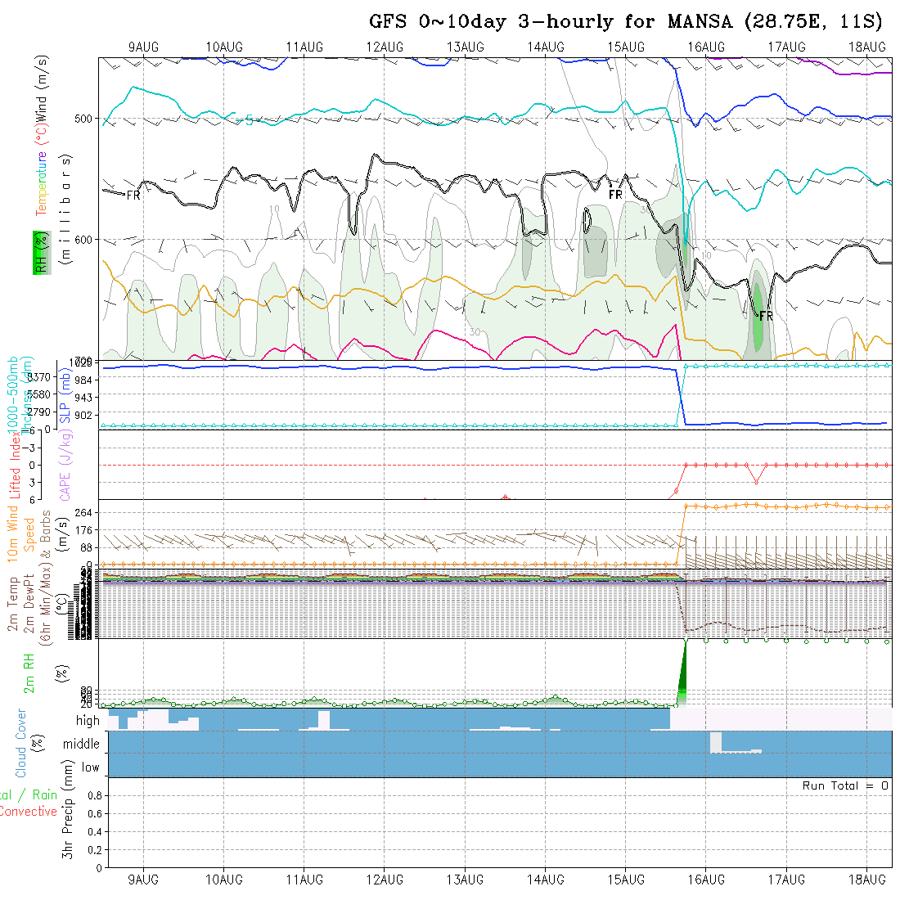Click the 984 value on SLP axis
Image resolution: width=900 pixels, height=900 pixels.
click(x=83, y=380)
